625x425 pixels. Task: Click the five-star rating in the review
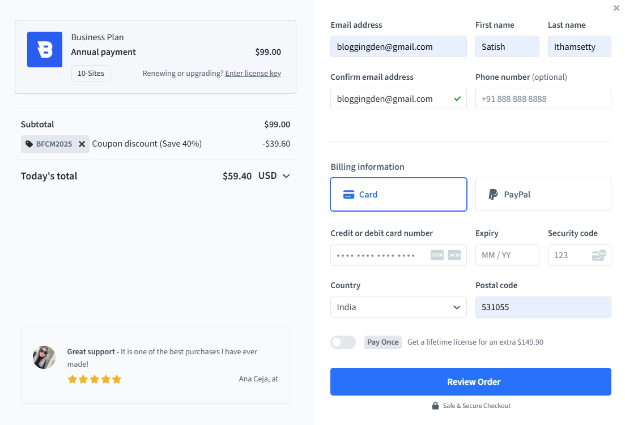pos(95,379)
